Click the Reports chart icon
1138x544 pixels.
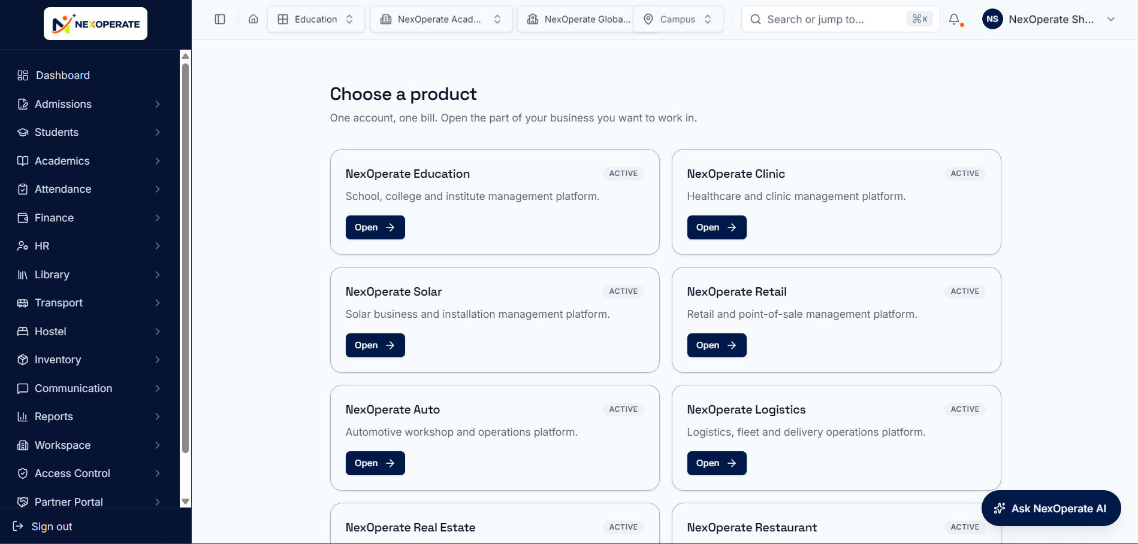point(23,417)
